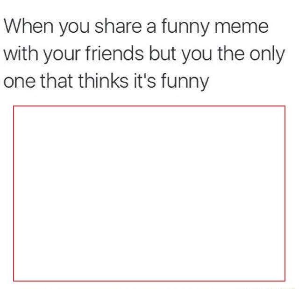Viewport: 299px width, 289px height.
Task: Click "you" between "but" and "the"
Action: click(197, 55)
